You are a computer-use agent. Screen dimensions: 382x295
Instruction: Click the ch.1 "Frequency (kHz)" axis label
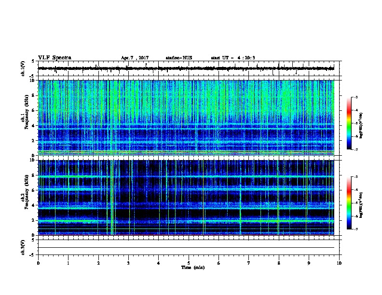coord(27,112)
